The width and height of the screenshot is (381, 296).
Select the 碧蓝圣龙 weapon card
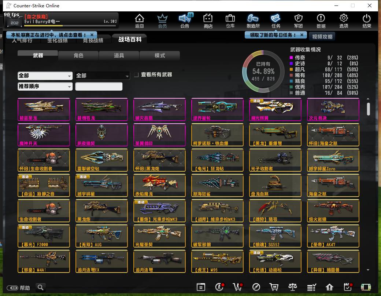click(44, 109)
